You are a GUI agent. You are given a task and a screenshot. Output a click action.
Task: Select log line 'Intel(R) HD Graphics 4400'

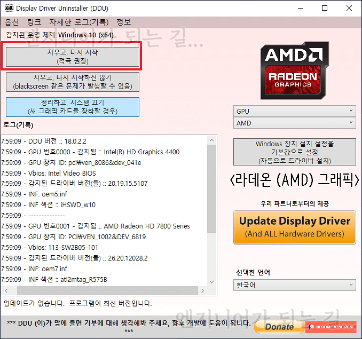90,152
